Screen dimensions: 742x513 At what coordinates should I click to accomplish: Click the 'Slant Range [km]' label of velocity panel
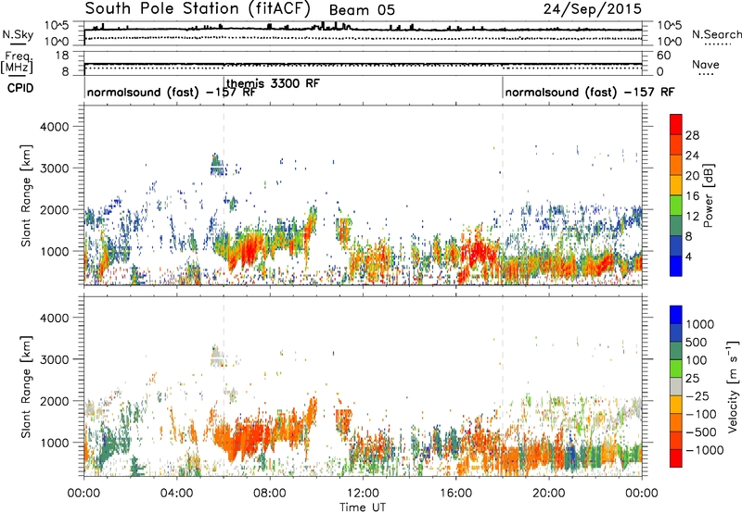click(x=26, y=387)
